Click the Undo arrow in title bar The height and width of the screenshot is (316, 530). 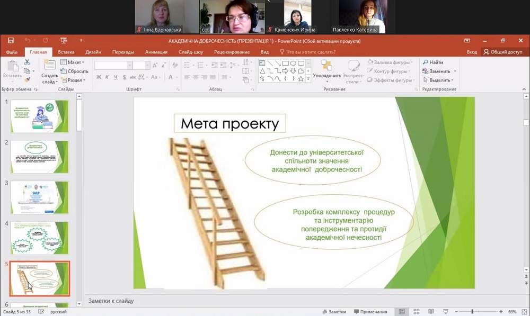click(x=28, y=41)
